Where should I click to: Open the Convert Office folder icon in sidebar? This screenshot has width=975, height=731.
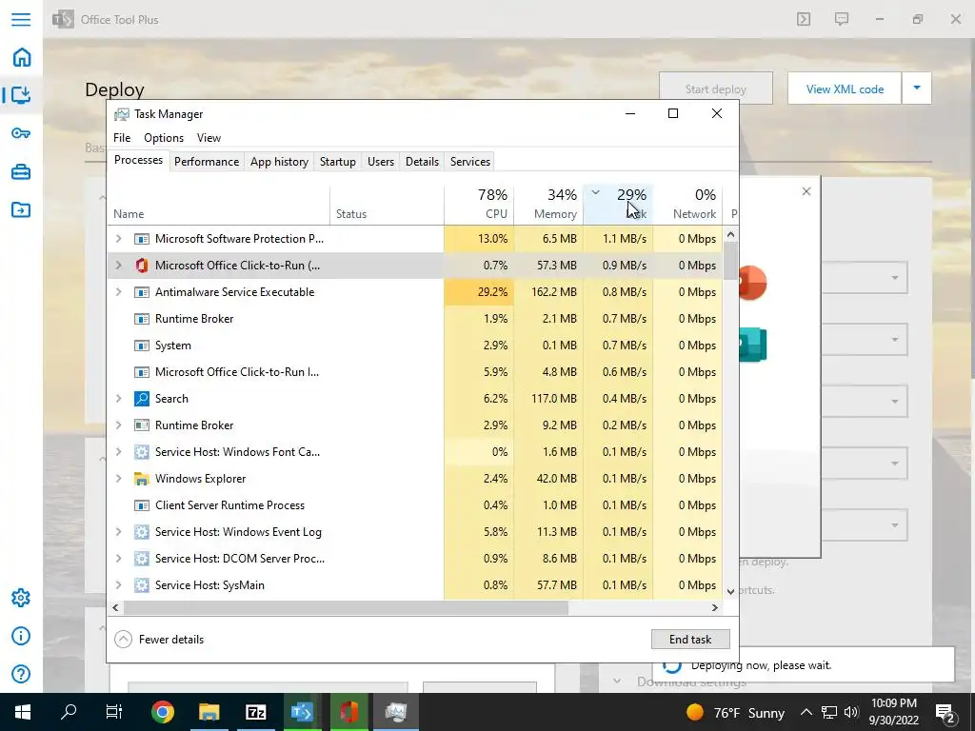pos(21,209)
